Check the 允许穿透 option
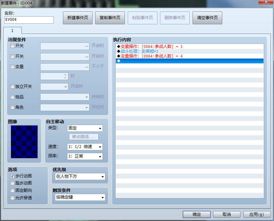The image size is (274, 221). (12, 198)
